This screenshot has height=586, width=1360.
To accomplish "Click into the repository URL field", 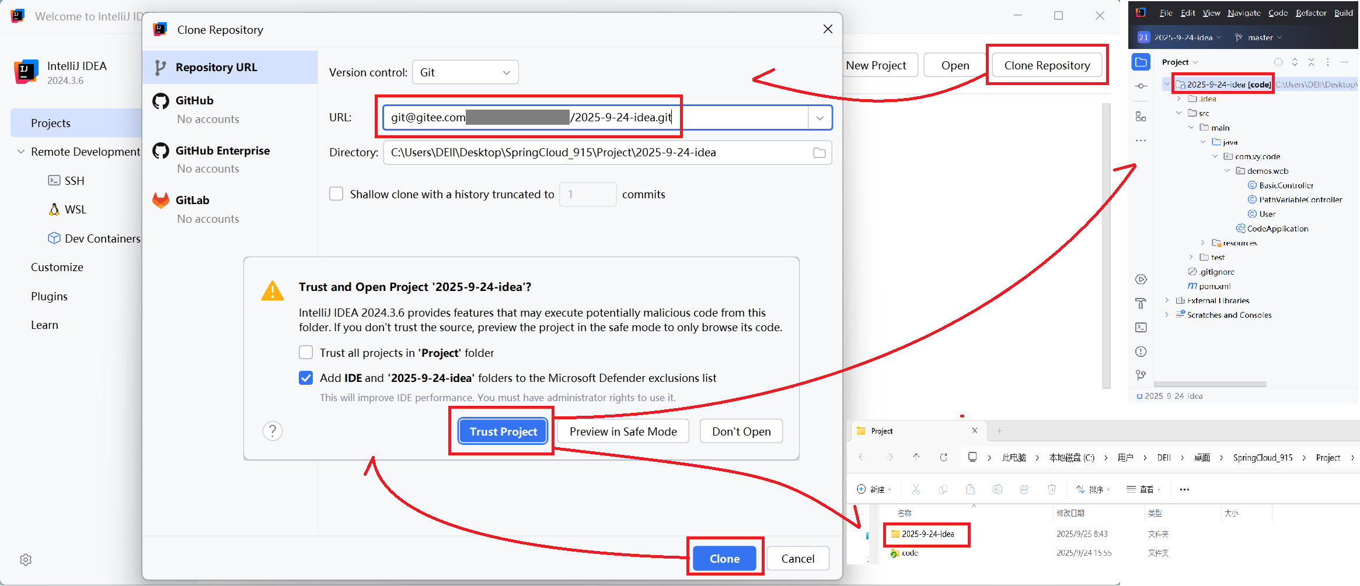I will coord(595,118).
